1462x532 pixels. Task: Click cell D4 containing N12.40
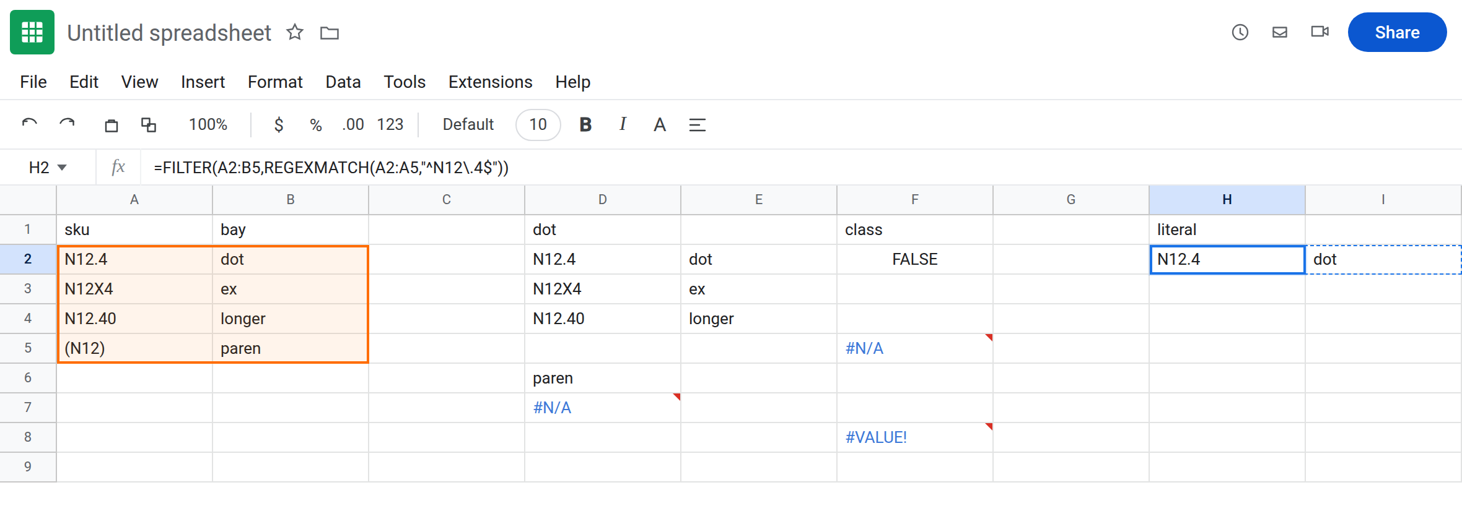coord(603,319)
